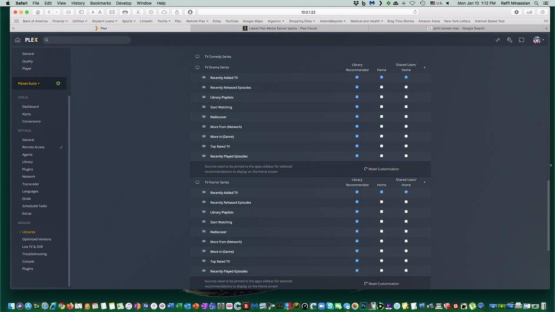Enable Home for TV Drama Recently Released Episodes
Screen dimensions: 555x312
[x=381, y=87]
